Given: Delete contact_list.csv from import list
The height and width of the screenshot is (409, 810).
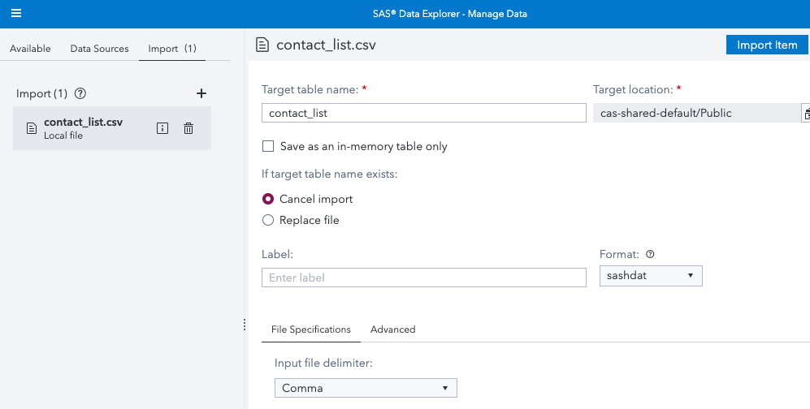Looking at the screenshot, I should click(x=188, y=128).
